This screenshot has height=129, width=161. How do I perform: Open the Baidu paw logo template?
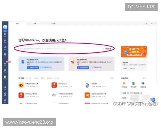[87, 85]
